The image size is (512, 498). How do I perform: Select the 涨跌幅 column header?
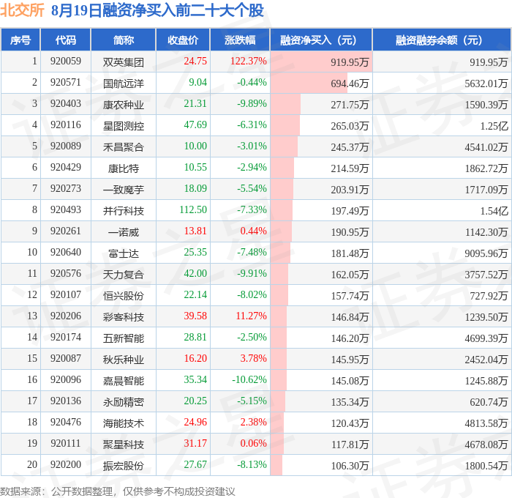click(240, 40)
